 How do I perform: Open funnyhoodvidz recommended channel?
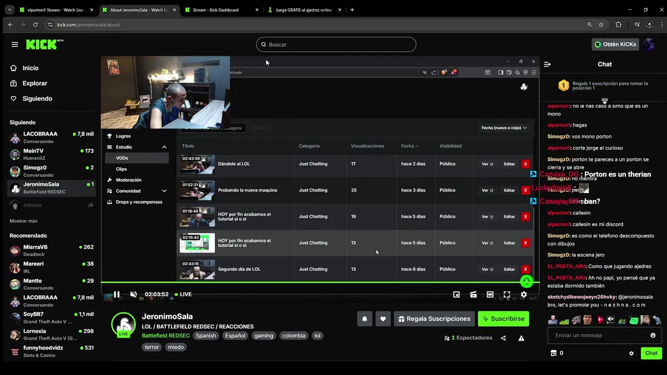52,351
